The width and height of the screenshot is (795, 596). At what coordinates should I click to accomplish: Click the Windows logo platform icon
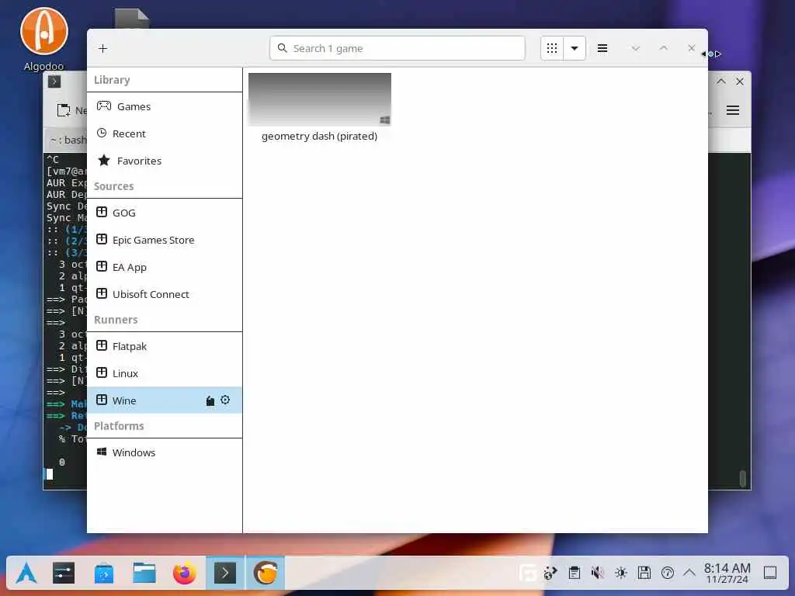(x=102, y=452)
